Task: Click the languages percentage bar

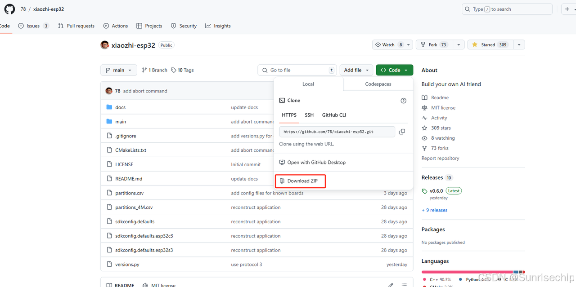Action: pos(473,272)
